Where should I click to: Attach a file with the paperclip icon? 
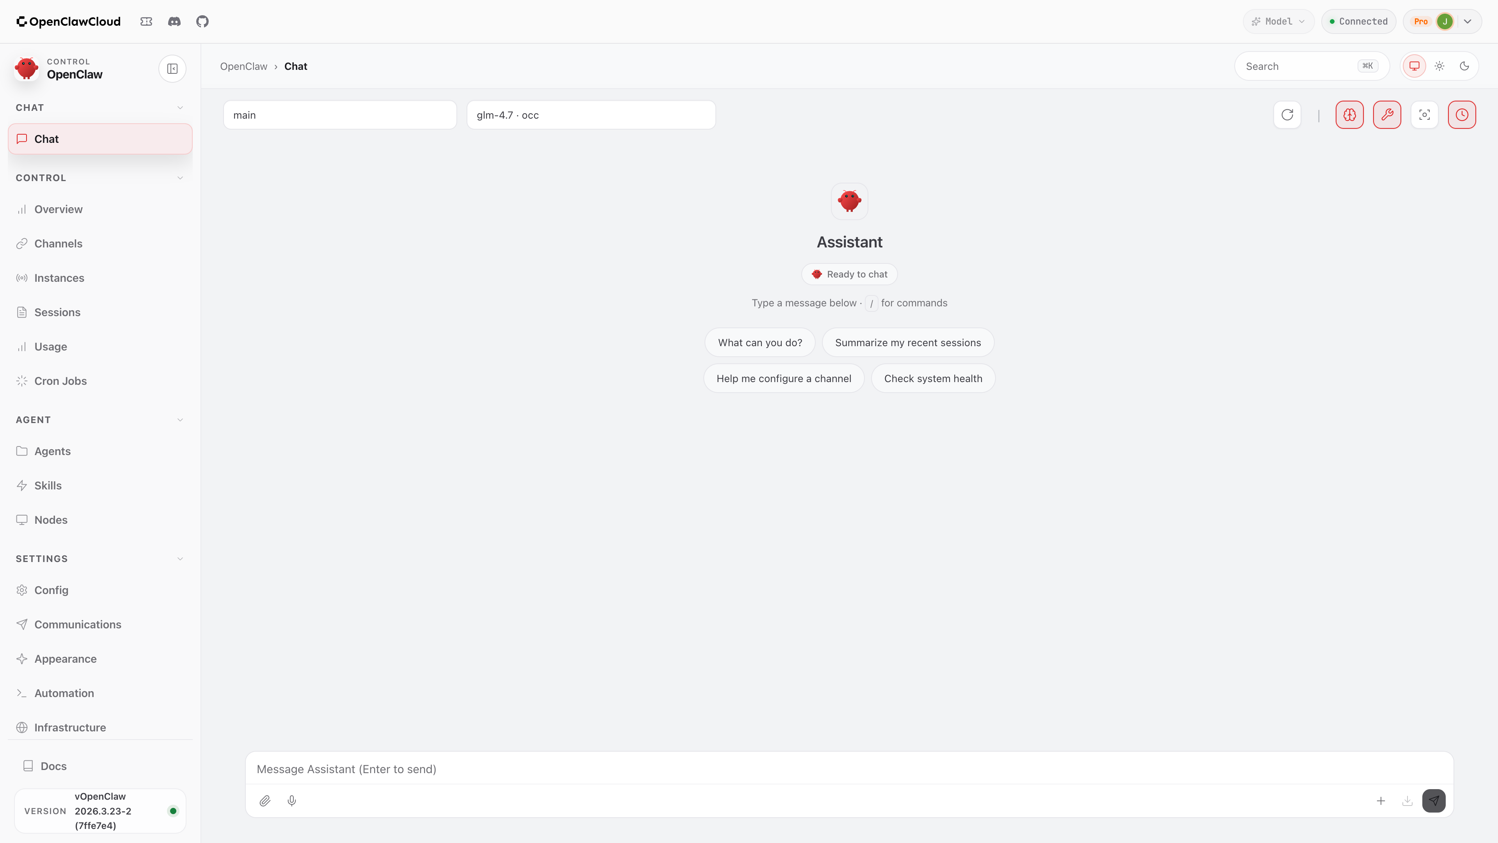[x=265, y=800]
